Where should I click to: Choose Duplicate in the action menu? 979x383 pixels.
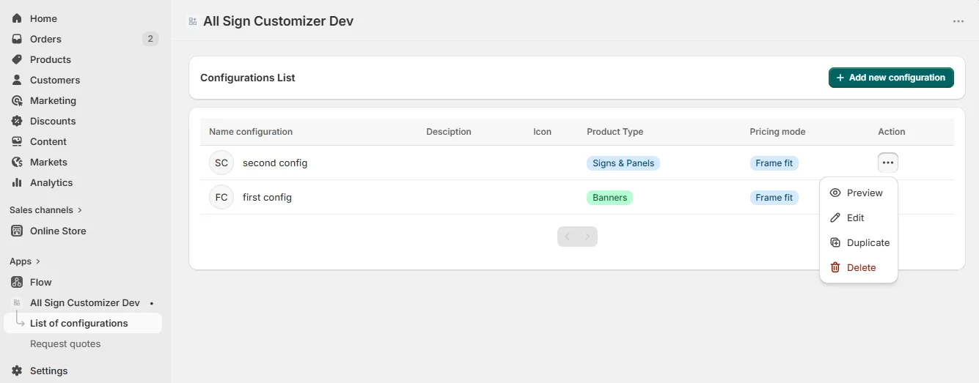pos(859,242)
